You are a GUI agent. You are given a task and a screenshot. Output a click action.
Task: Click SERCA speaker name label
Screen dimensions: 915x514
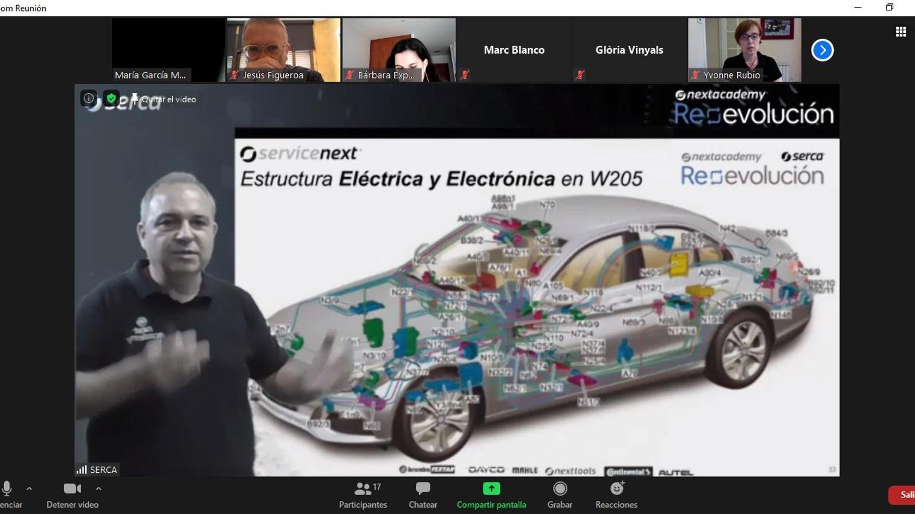(104, 470)
